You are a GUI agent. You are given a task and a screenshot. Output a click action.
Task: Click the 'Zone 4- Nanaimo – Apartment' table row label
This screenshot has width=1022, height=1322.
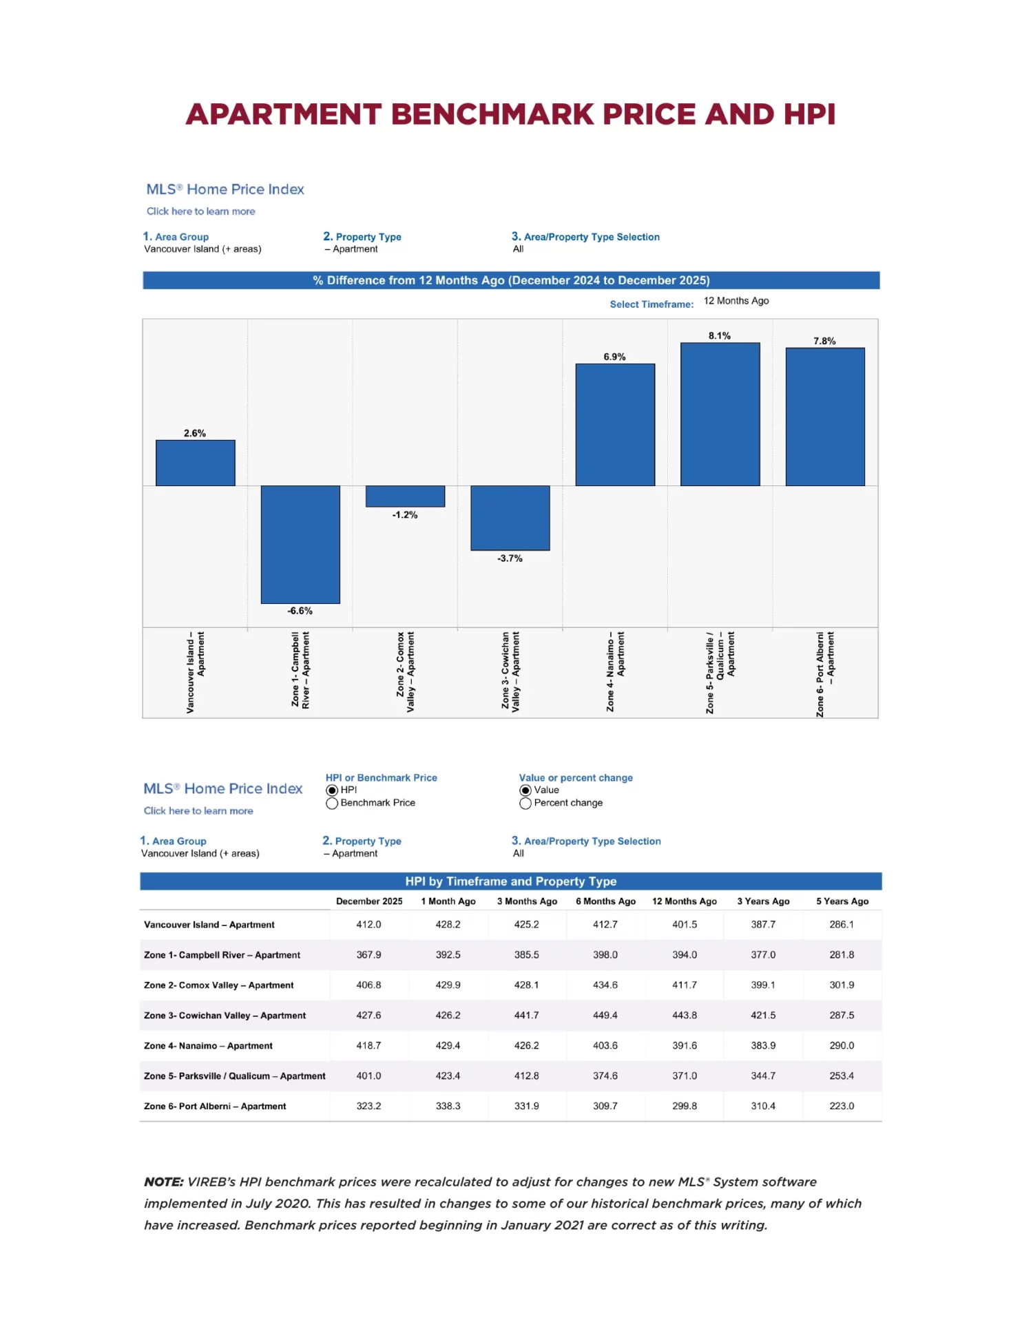208,1046
